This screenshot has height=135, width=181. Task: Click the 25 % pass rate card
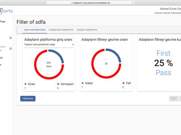[159, 63]
